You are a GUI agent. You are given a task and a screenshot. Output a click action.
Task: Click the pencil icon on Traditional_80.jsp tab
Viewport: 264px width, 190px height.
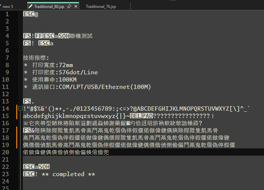30,6
